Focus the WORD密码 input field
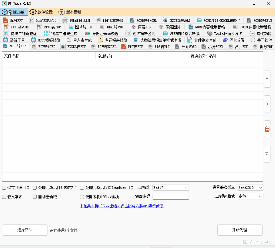This screenshot has width=275, height=248. coord(171,197)
